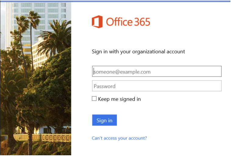Click the "365" number in the logo
The height and width of the screenshot is (165, 231).
[142, 22]
